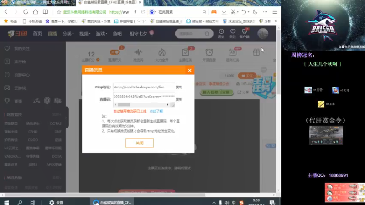
Task: Expand the screenshot tool dropdown arrow
Action: coord(238,12)
